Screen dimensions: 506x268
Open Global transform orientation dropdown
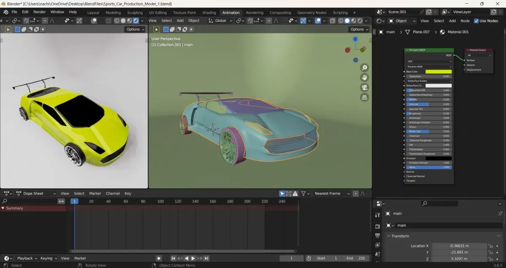(x=221, y=21)
